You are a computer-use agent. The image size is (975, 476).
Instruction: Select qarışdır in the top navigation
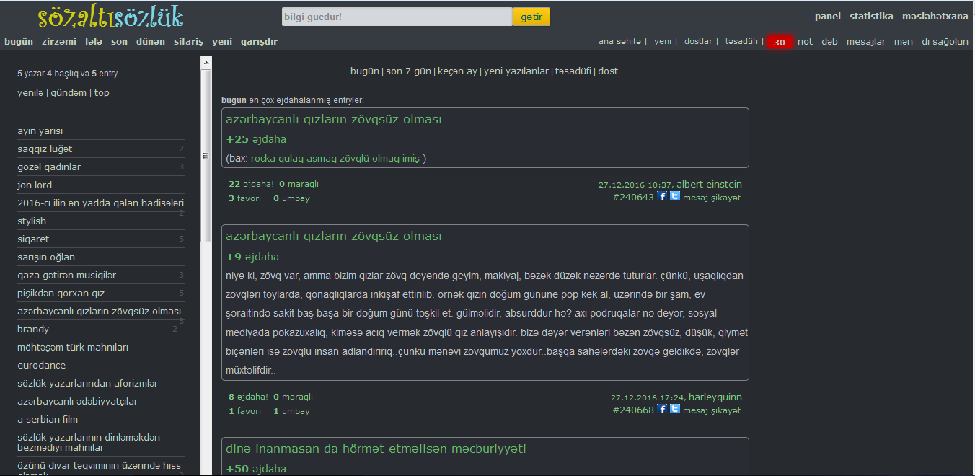pos(259,42)
